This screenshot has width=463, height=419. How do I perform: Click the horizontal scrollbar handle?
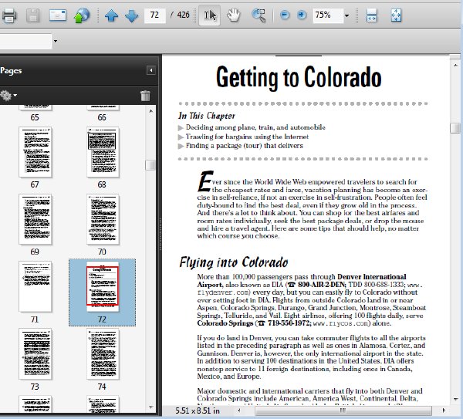343,411
